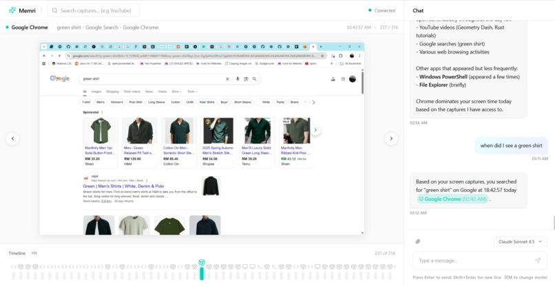
Task: Click the paperclip attach icon in Chat
Action: 418,241
